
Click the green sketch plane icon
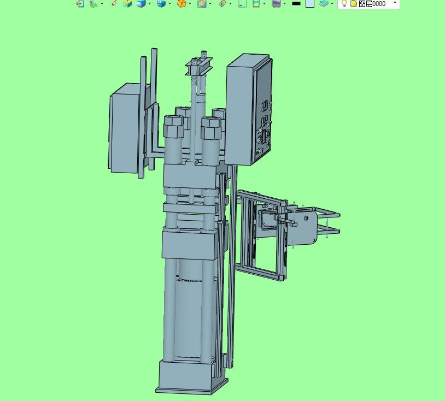[x=94, y=3]
